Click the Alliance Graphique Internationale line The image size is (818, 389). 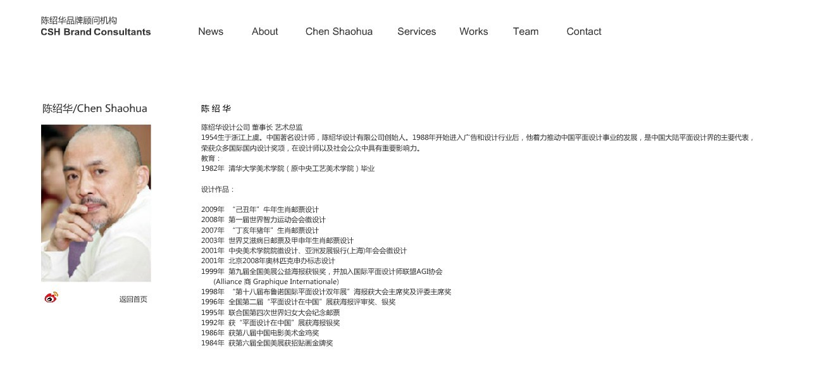point(276,282)
